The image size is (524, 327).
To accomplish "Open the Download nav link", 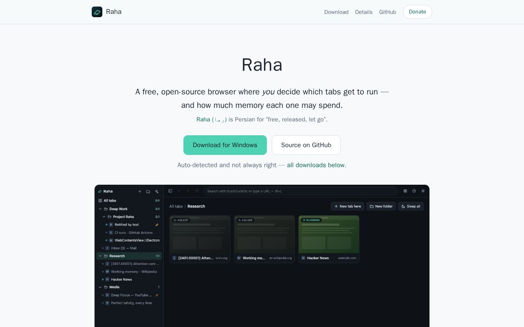I will click(x=337, y=12).
